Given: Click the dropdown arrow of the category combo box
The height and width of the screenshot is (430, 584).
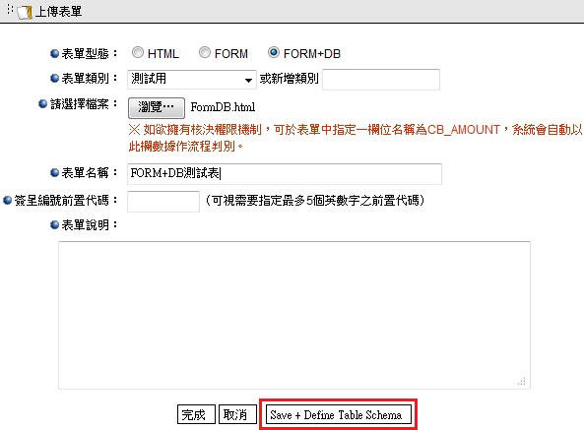Looking at the screenshot, I should pos(248,80).
